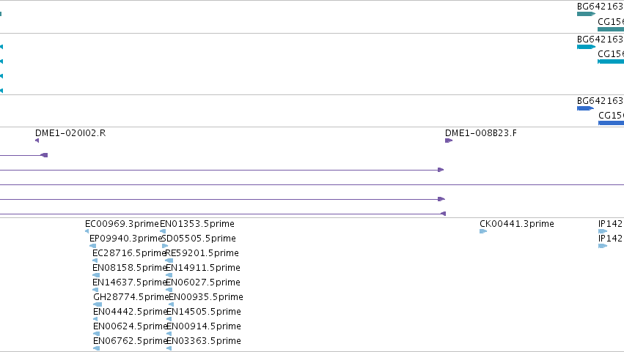Click the EN14911.5prime label

pyautogui.click(x=203, y=268)
